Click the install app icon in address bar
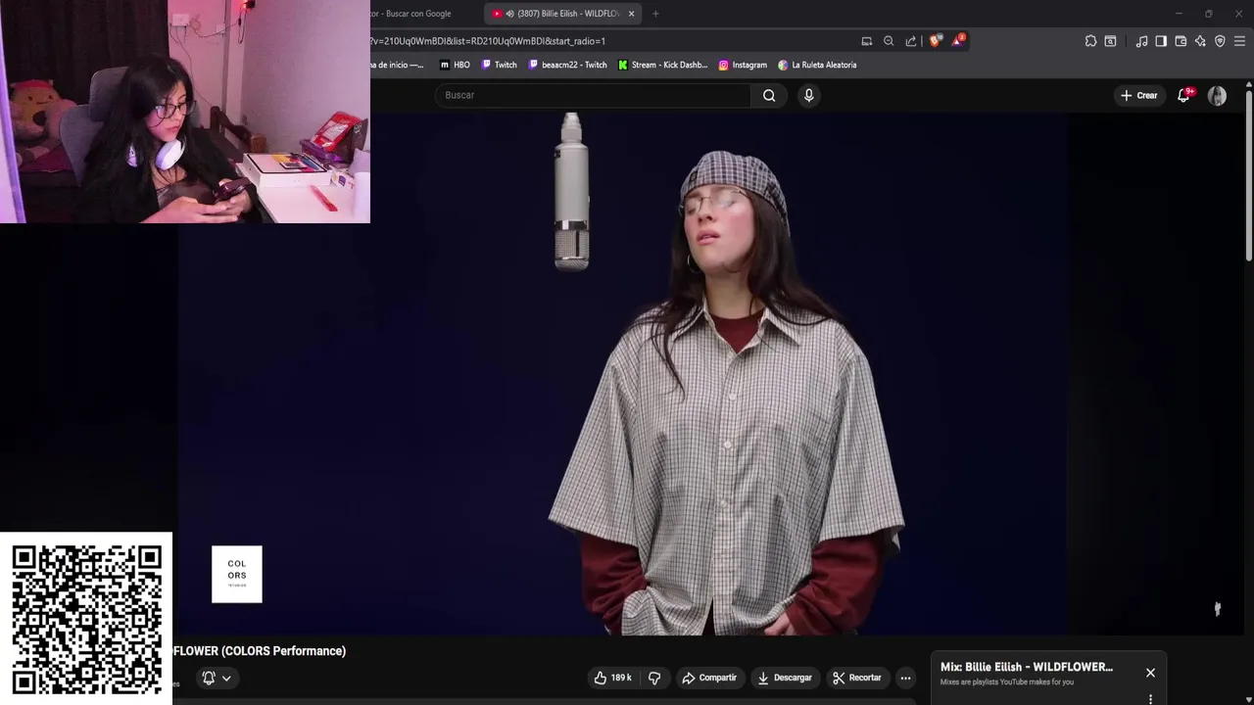Screen dimensions: 1254x705 point(866,41)
